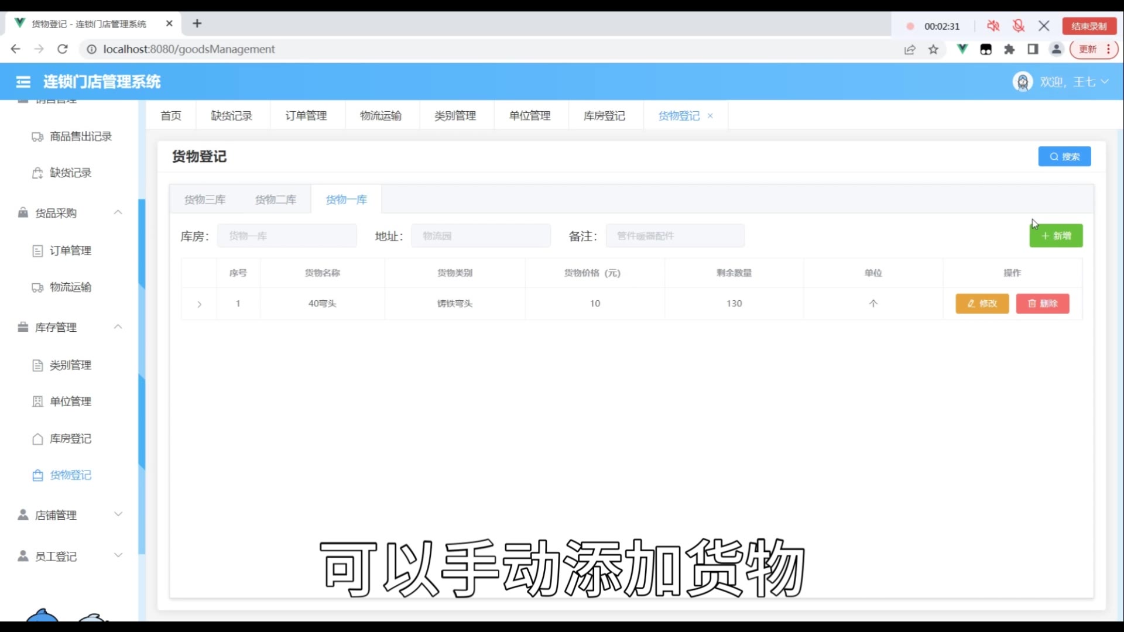The height and width of the screenshot is (632, 1124).
Task: Close the 货物登记 page tab
Action: 710,116
